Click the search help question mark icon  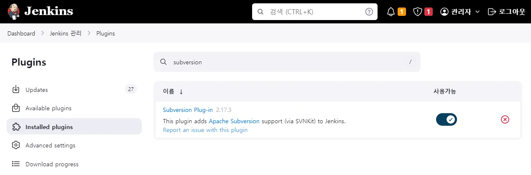point(369,12)
